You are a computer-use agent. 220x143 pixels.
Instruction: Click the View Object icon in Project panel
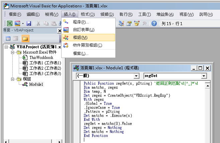coord(16,39)
